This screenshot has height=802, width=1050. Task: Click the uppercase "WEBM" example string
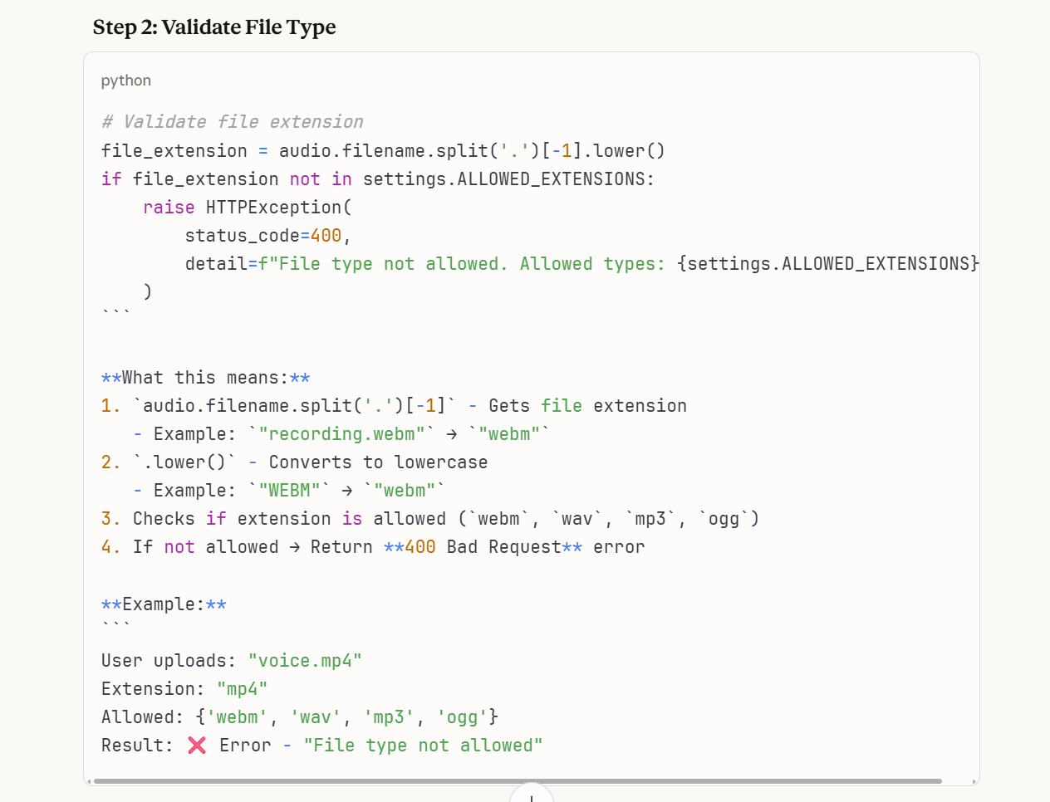pos(289,491)
